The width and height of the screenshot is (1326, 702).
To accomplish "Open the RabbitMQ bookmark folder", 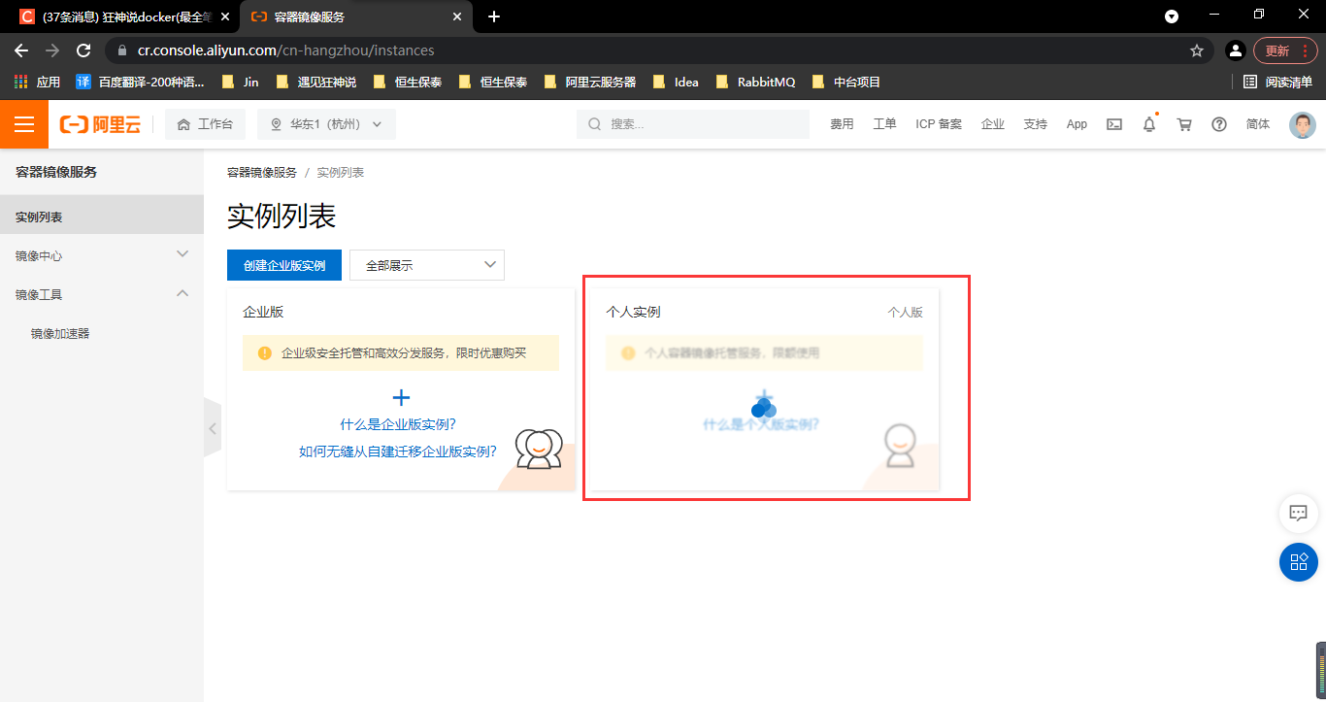I will [x=755, y=82].
